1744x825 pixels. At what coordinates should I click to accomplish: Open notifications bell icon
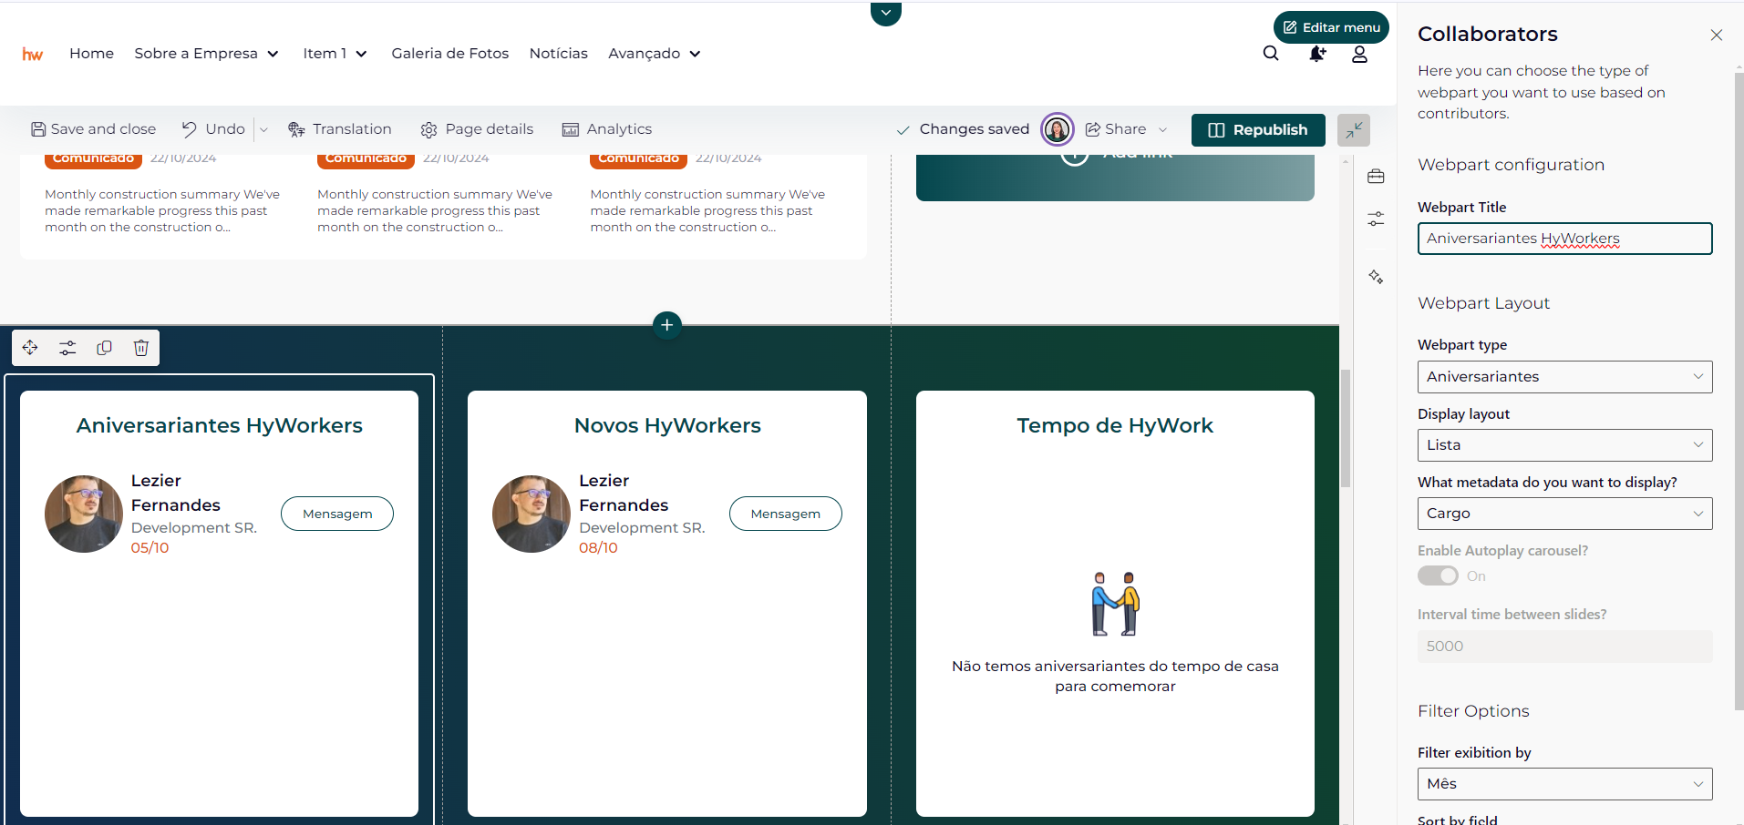(1316, 54)
